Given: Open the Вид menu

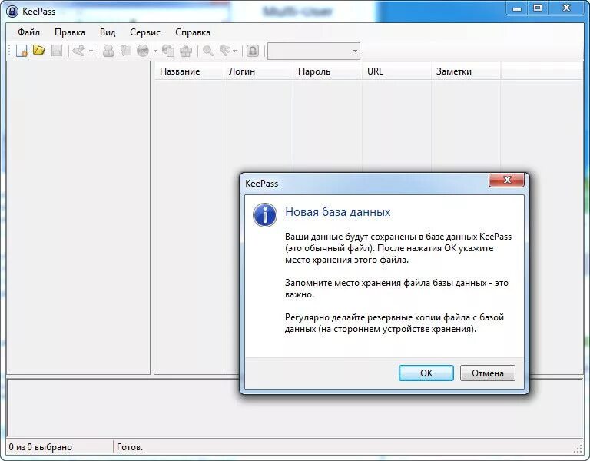Looking at the screenshot, I should (108, 32).
